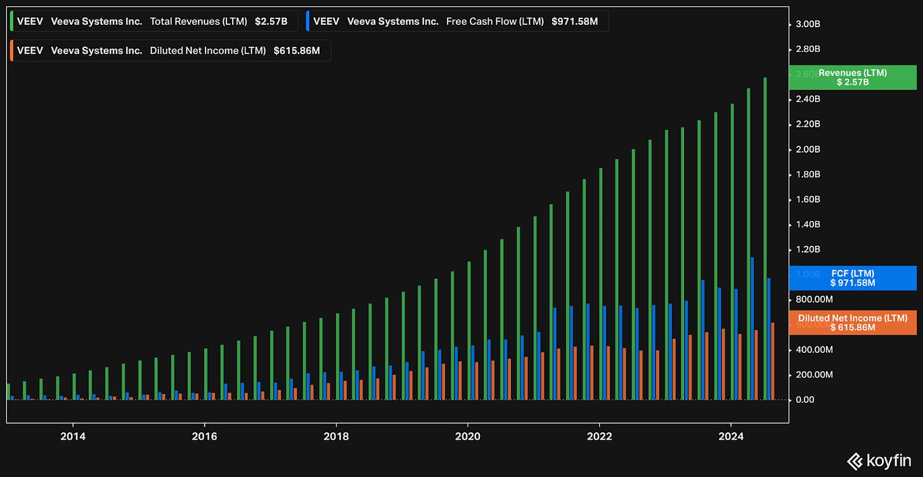Click the 2020 x-axis label
The image size is (923, 477).
click(x=467, y=436)
